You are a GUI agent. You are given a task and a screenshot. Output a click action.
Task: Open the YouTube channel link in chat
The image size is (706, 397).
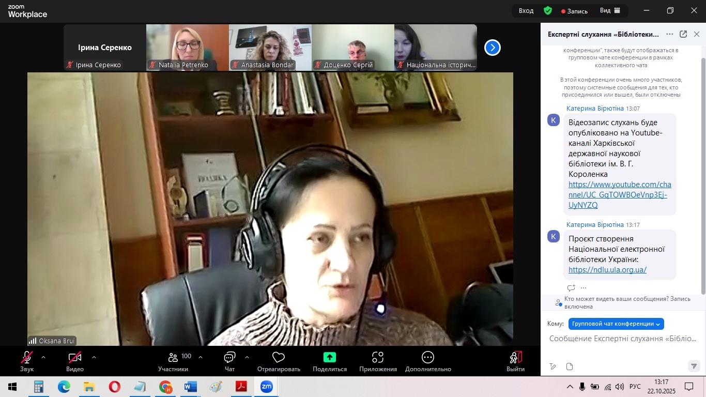619,195
